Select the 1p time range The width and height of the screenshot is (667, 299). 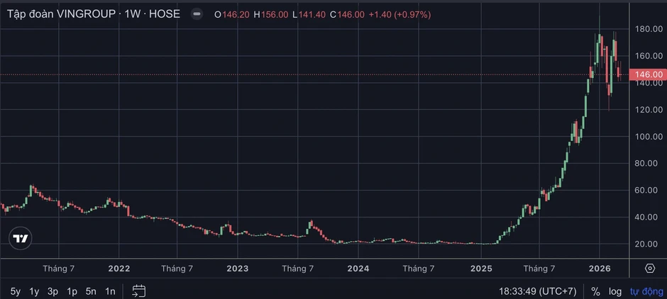coord(72,291)
